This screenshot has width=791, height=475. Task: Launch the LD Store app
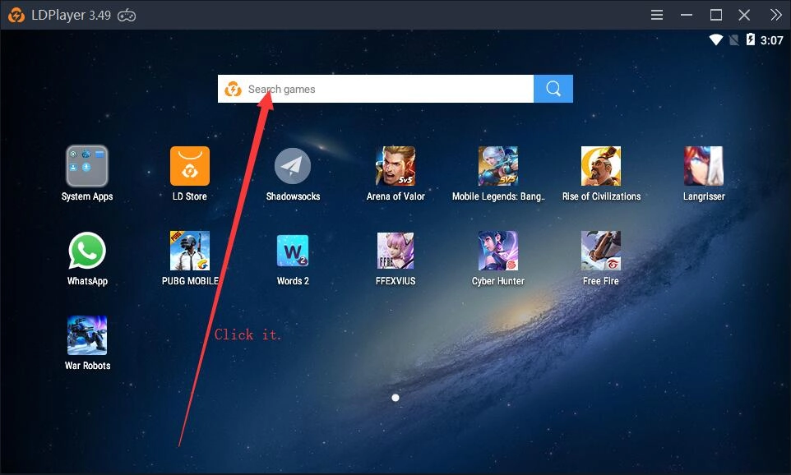[x=190, y=167]
